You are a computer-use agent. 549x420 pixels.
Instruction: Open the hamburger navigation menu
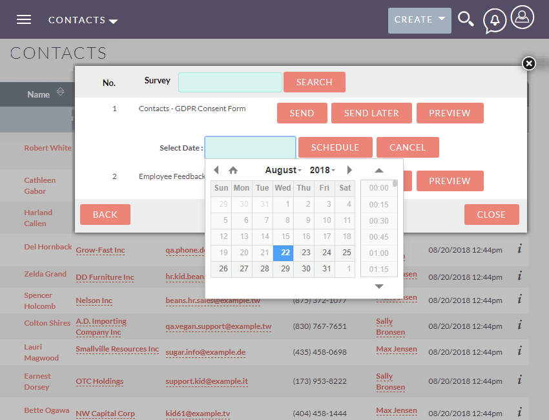(x=24, y=19)
